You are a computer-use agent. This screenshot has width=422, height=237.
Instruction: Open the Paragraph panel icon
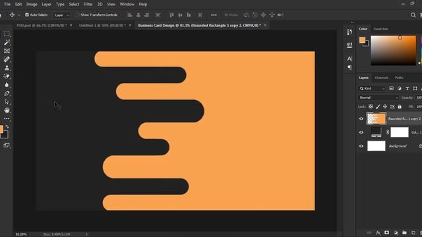[x=349, y=67]
